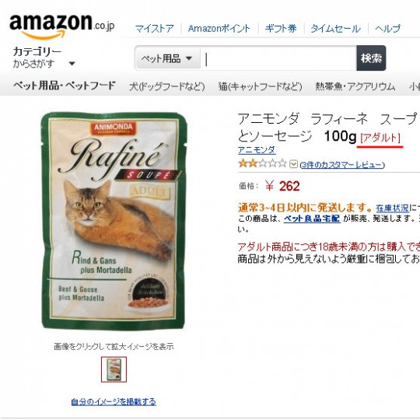Open the ペット用品 search category dropdown

[168, 58]
